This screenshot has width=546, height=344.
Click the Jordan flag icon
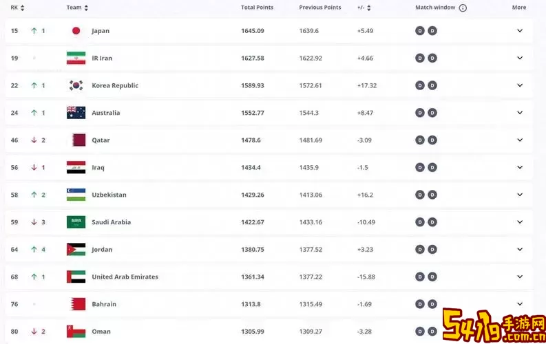click(76, 249)
